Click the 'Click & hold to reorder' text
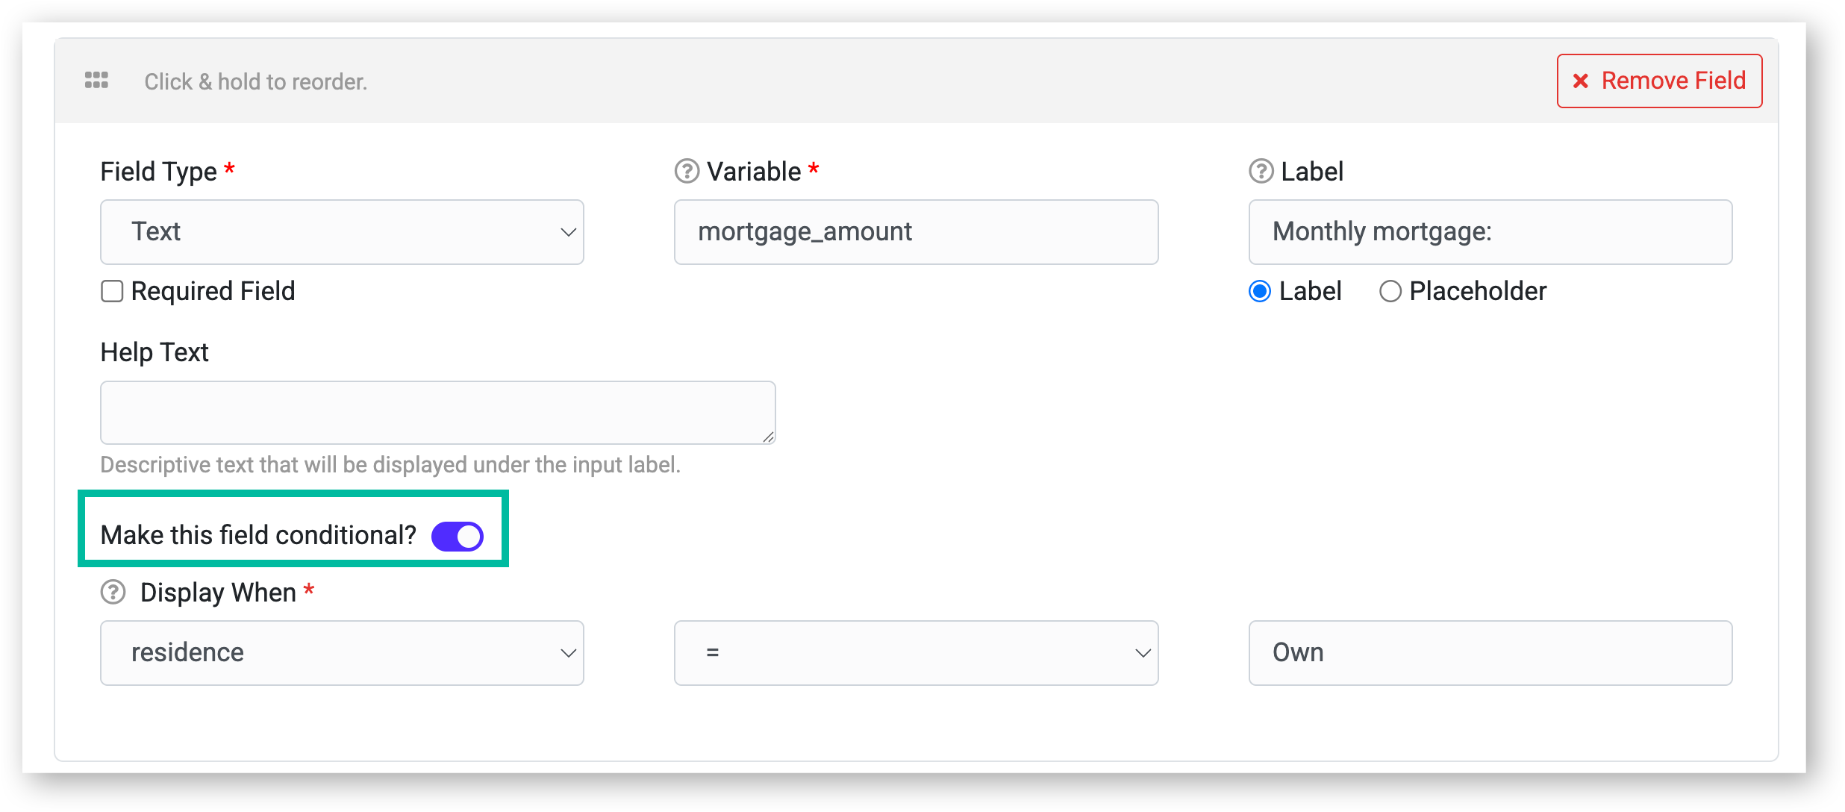The width and height of the screenshot is (1845, 812). pos(255,81)
